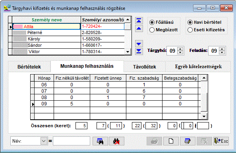Click the edit record pencil icon
236x153 pixels.
click(x=188, y=141)
